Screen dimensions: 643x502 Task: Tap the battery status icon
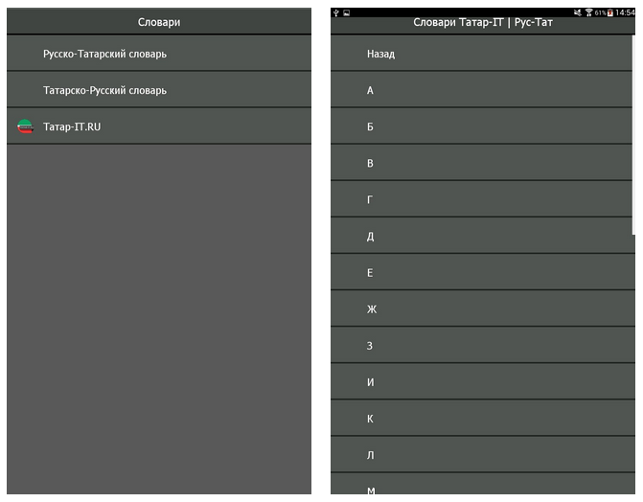[609, 12]
